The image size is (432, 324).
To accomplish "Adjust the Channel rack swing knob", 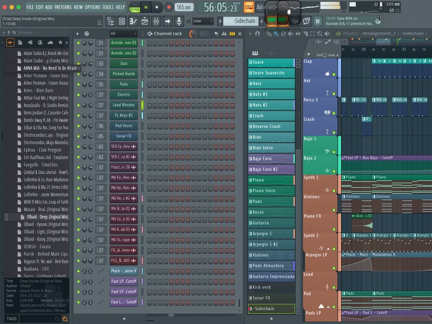I will (193, 34).
